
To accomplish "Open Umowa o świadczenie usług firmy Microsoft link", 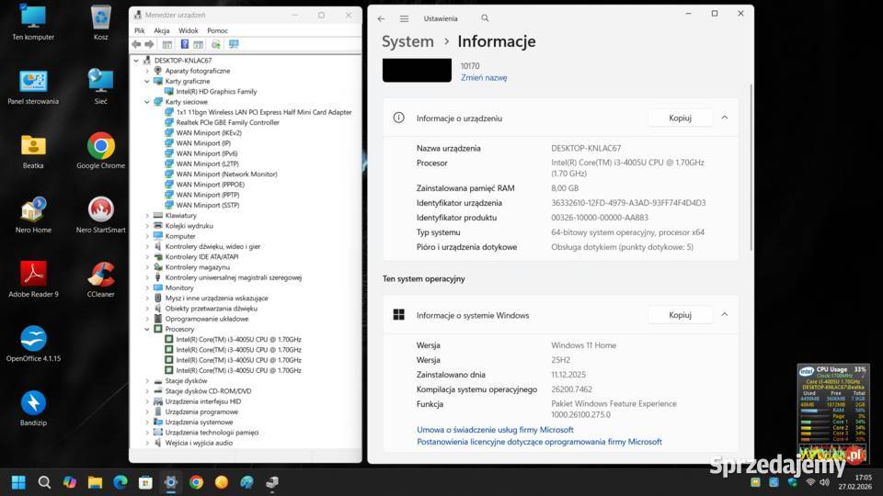I will [495, 429].
